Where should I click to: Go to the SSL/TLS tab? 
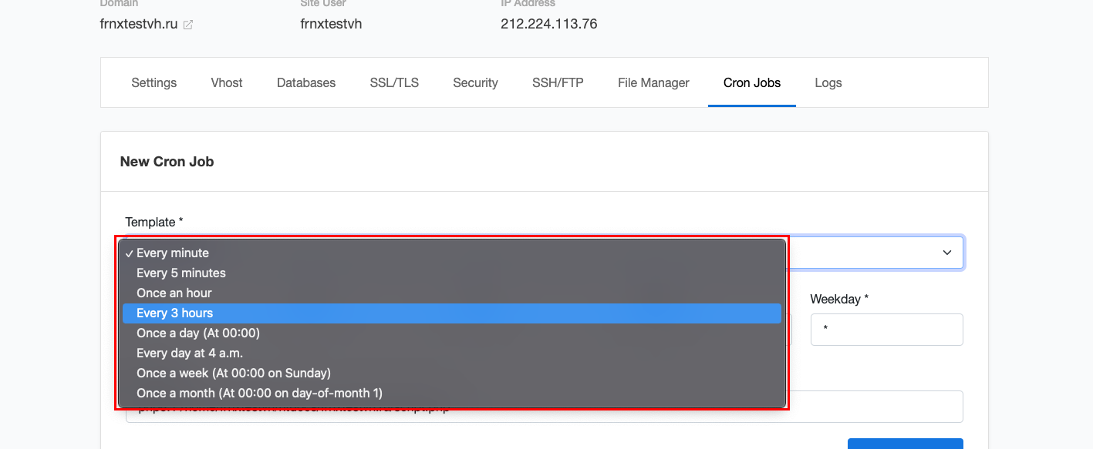394,82
